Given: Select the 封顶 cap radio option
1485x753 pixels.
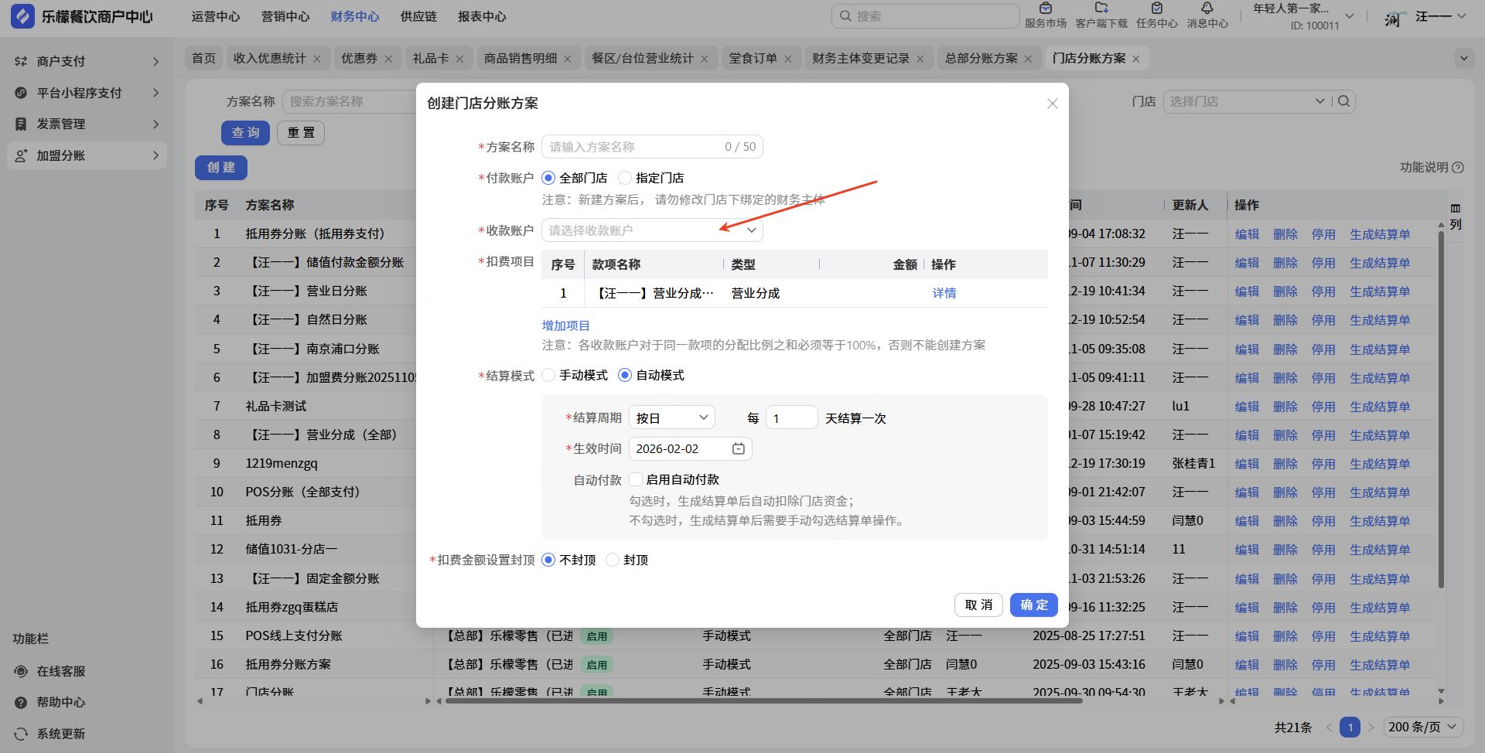Looking at the screenshot, I should point(613,560).
